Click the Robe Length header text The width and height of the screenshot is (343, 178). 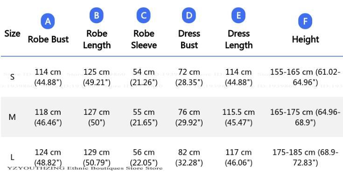97,40
